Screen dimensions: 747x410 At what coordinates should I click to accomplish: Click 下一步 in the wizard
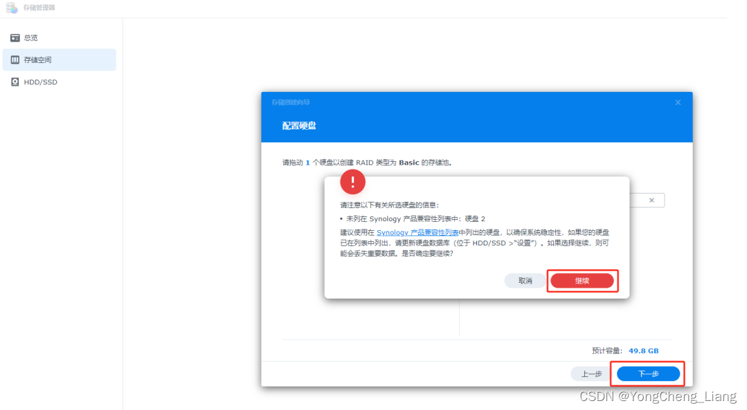(649, 374)
